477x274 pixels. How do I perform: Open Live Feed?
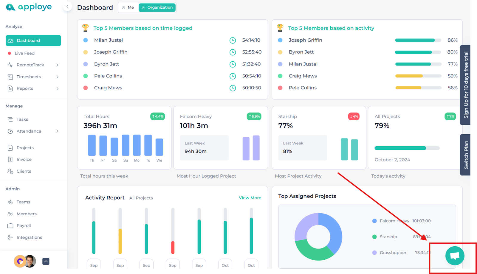(24, 53)
